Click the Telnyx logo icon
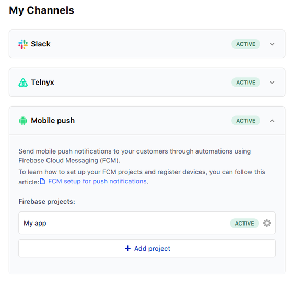Viewport: 291px width, 282px height. pos(23,83)
